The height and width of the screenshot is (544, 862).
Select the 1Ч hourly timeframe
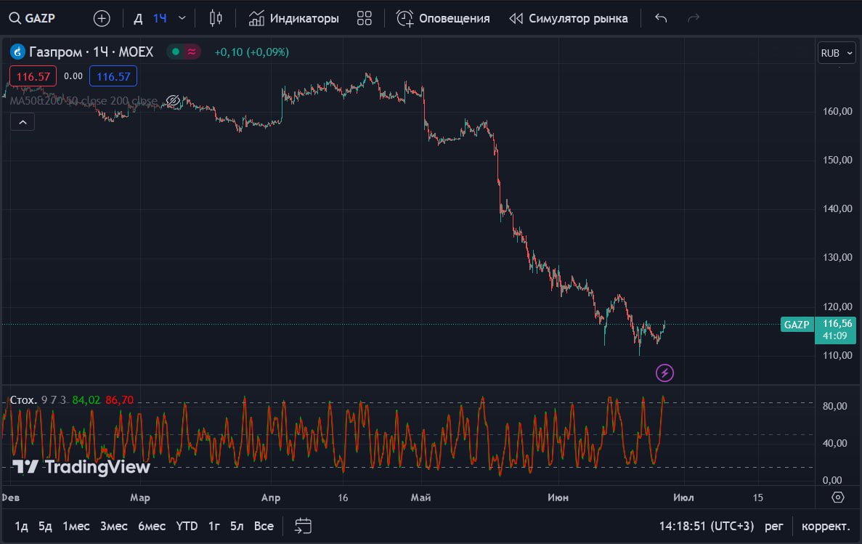(x=160, y=19)
